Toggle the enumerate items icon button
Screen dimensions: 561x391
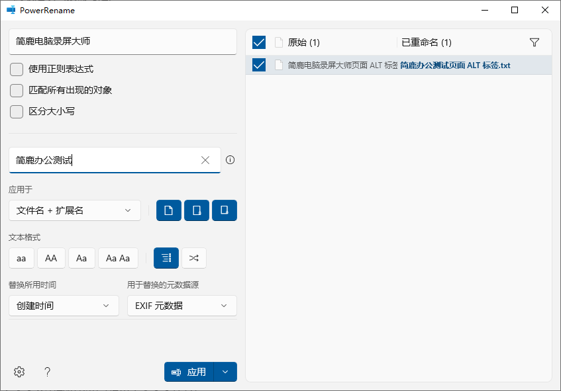[x=166, y=258]
